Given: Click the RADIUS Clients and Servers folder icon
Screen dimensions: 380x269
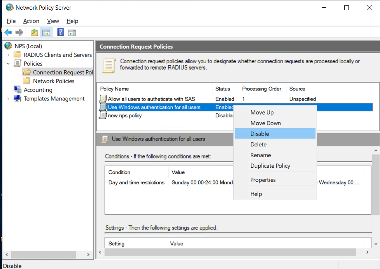Looking at the screenshot, I should [x=17, y=55].
